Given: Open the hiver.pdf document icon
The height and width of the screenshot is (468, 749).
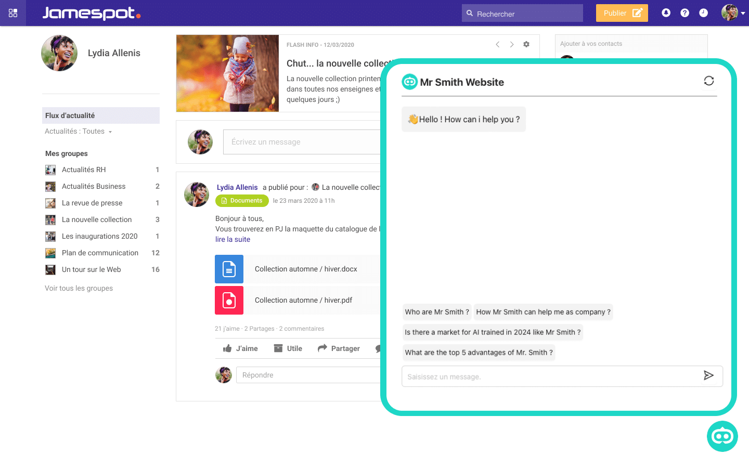Looking at the screenshot, I should [x=229, y=300].
